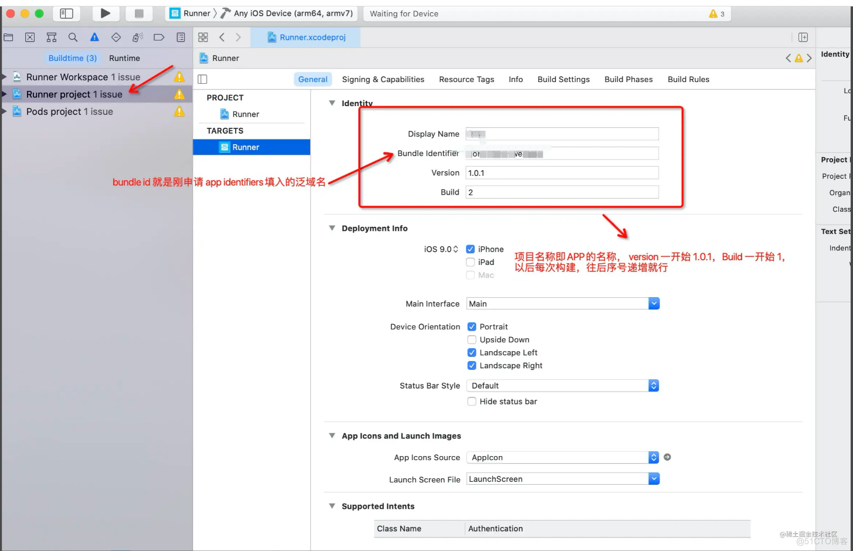Choose Any iOS Device destination
Viewport: 853px width, 551px height.
coord(287,13)
